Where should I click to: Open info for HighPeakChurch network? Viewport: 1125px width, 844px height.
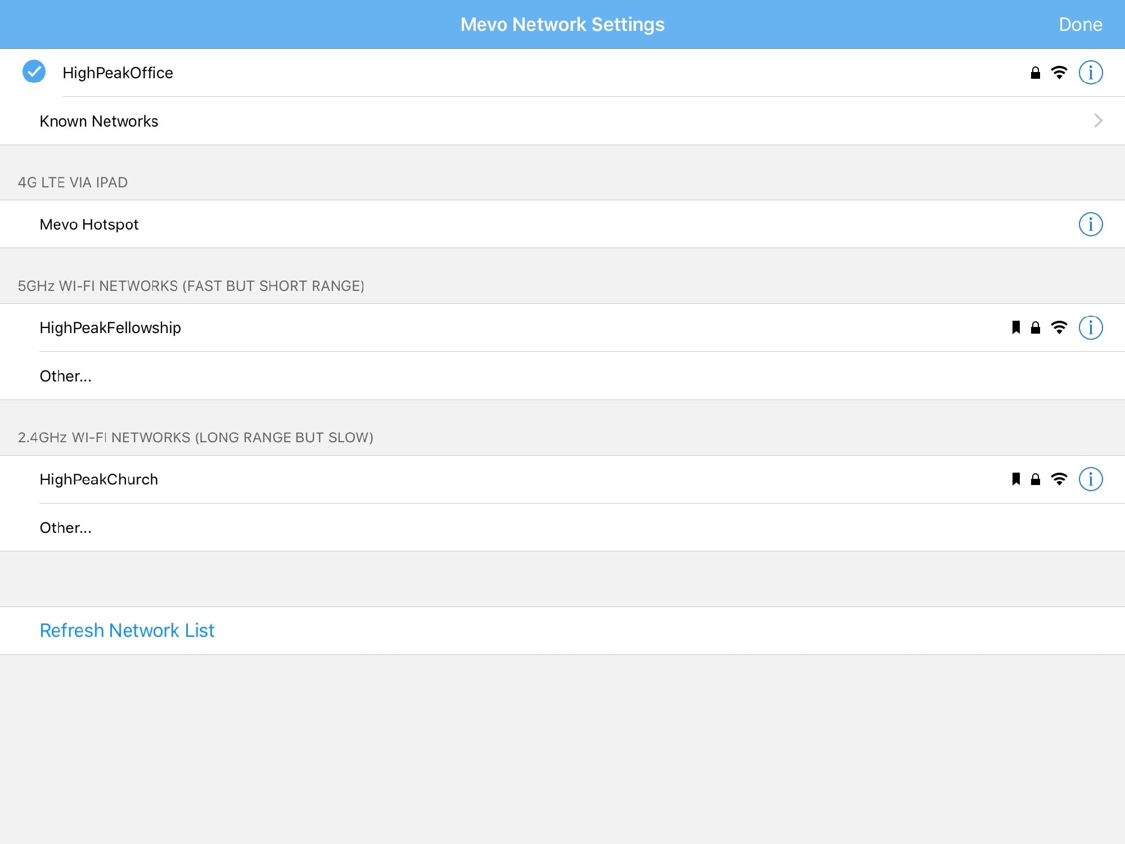pyautogui.click(x=1090, y=479)
